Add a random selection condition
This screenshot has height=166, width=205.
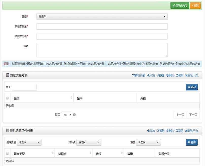click(x=151, y=131)
